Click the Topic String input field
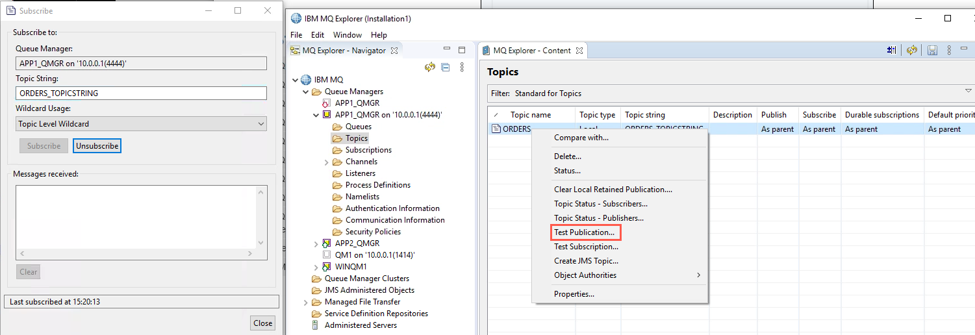The image size is (975, 335). (x=141, y=93)
